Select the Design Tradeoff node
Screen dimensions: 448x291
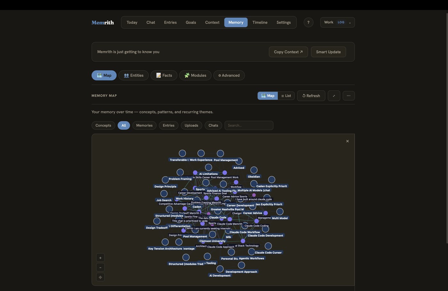[x=157, y=221]
